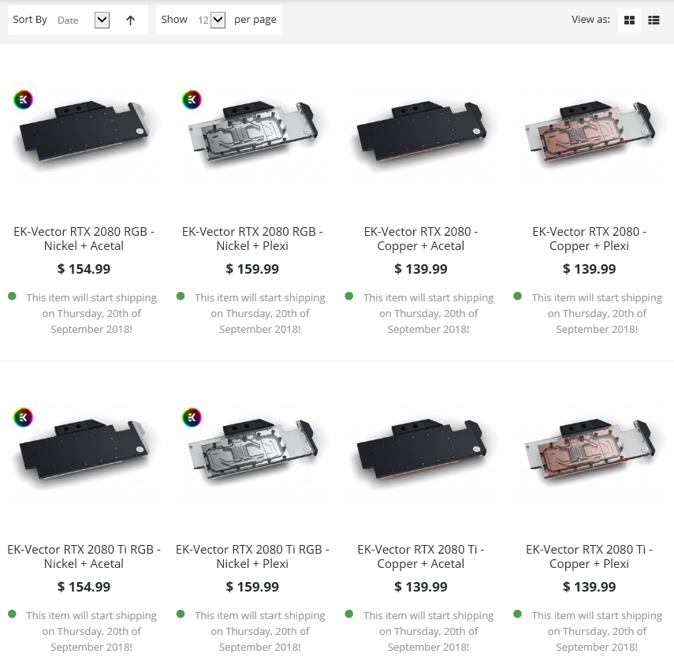Toggle ascending sort direction arrow
The width and height of the screenshot is (674, 672).
(x=131, y=21)
